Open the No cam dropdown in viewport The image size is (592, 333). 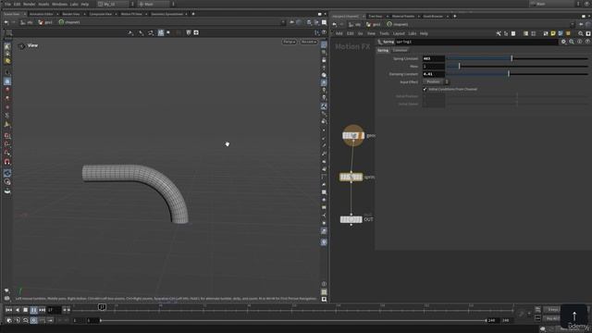pyautogui.click(x=308, y=42)
